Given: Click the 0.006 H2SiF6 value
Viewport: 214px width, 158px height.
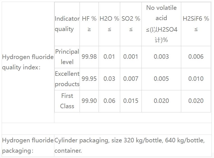Looking at the screenshot, I should (196, 57).
